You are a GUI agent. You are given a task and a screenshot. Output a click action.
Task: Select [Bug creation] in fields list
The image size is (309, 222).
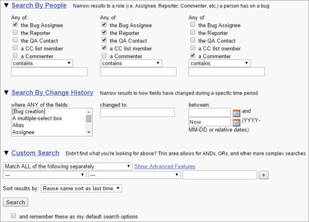pos(29,111)
